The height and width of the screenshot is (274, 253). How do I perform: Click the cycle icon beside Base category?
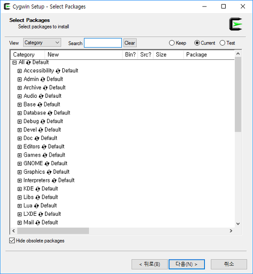pyautogui.click(x=39, y=105)
